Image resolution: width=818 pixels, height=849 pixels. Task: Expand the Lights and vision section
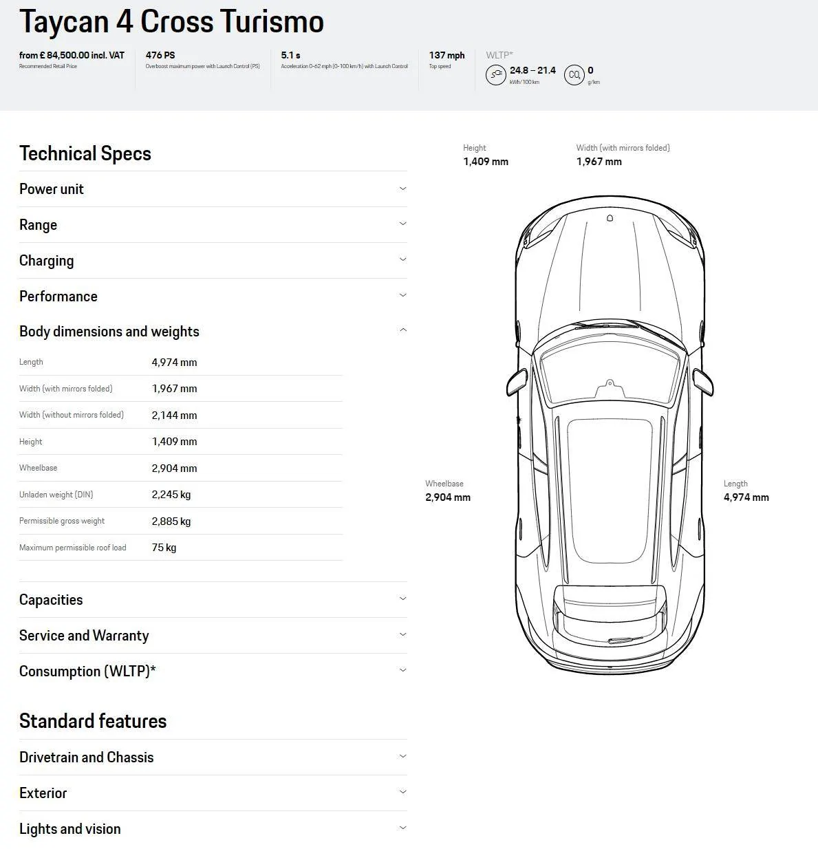click(213, 829)
